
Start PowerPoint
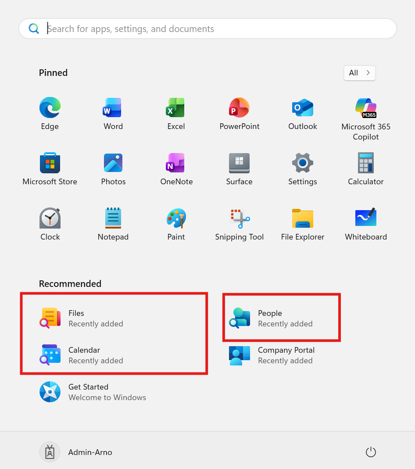(x=239, y=113)
